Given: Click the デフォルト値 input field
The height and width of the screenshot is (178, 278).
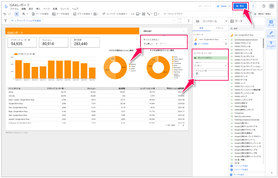Looking at the screenshot, I should tap(211, 73).
